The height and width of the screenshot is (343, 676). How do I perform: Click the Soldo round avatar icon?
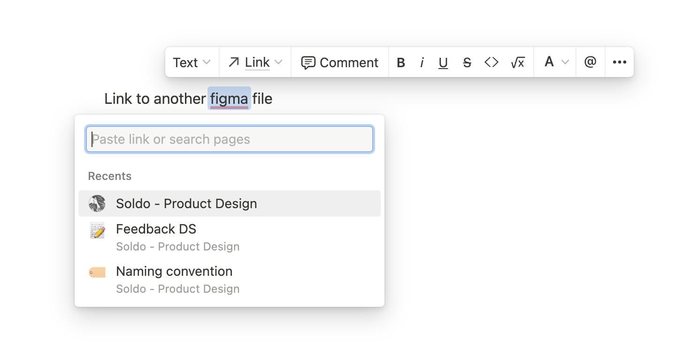[x=97, y=203]
